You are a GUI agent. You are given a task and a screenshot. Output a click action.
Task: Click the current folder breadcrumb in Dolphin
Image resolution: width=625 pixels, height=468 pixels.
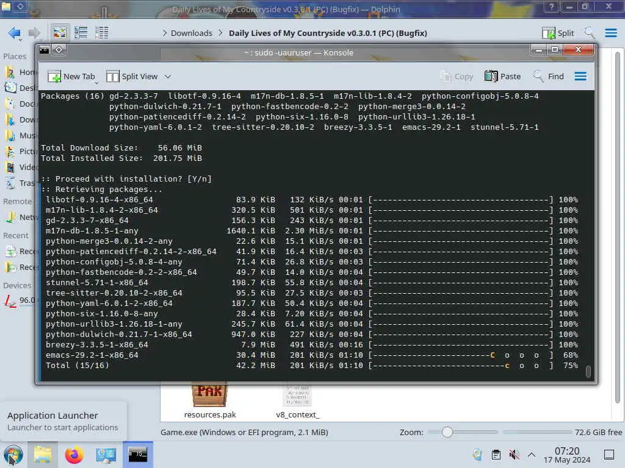(x=328, y=33)
